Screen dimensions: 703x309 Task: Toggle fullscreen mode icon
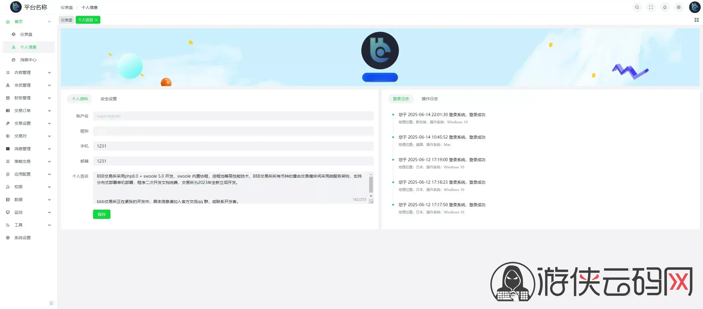coord(651,7)
